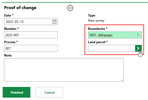Click the Cancel button

click(x=49, y=92)
